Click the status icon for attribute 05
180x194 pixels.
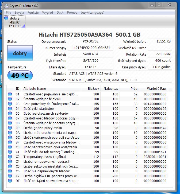[10, 113]
